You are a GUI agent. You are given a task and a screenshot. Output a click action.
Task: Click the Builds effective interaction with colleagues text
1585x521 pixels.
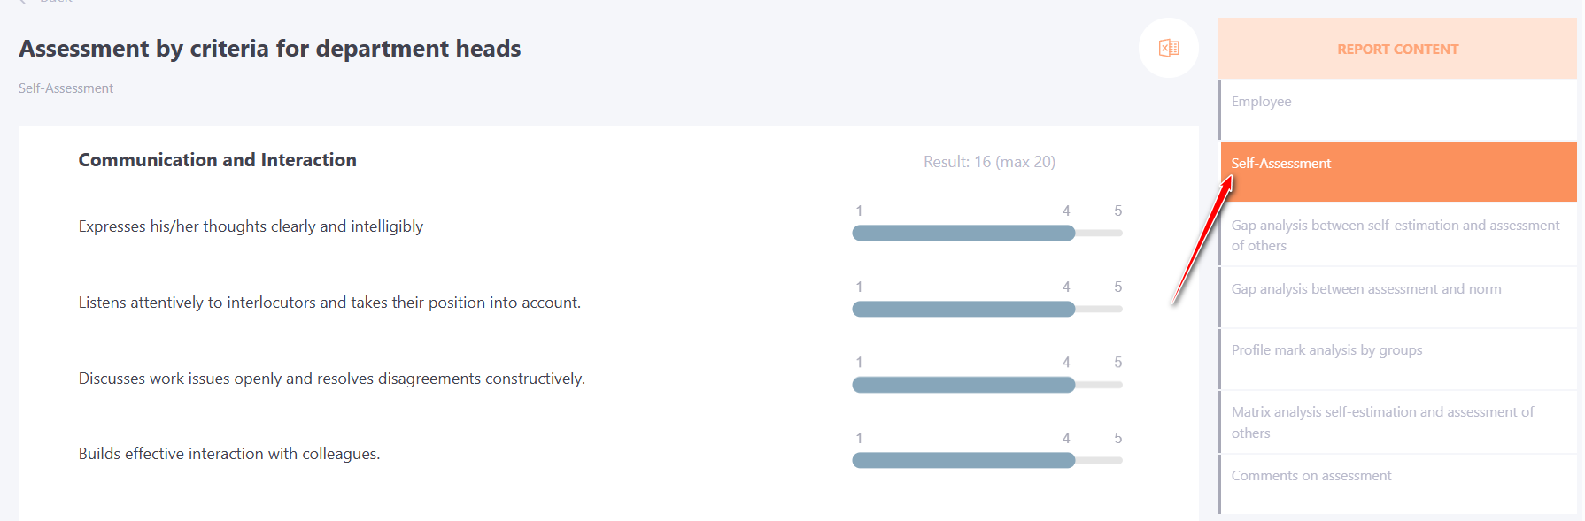229,454
